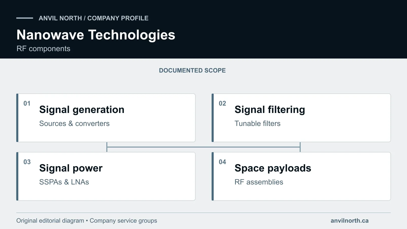Click the number 01 label

pyautogui.click(x=27, y=103)
